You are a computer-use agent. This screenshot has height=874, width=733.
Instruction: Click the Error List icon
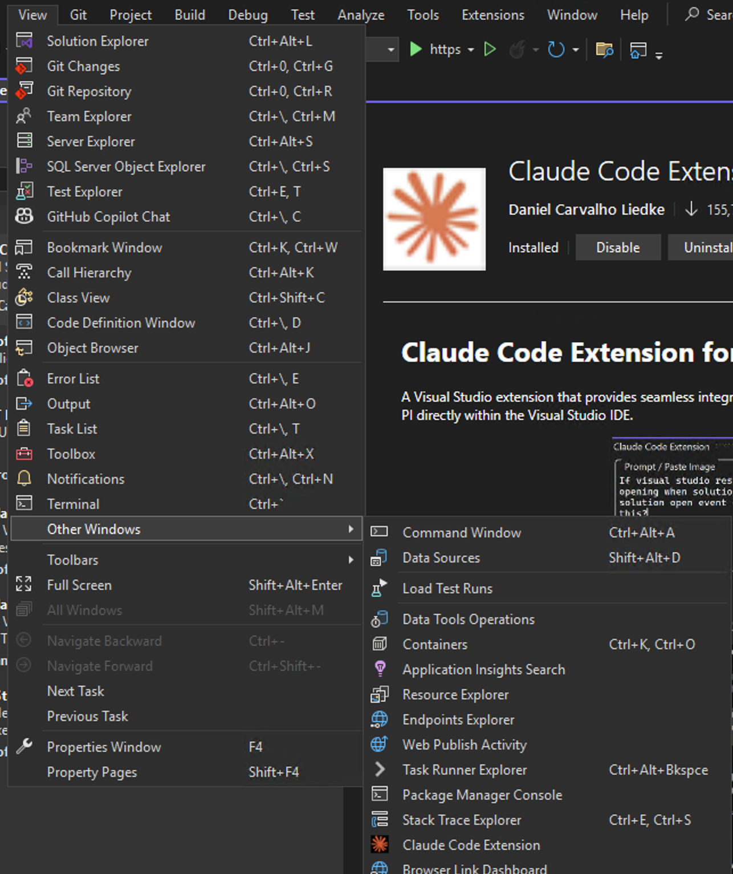click(24, 379)
